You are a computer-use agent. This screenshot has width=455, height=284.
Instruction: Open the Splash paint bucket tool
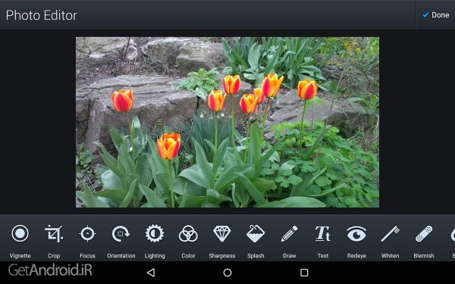(256, 233)
